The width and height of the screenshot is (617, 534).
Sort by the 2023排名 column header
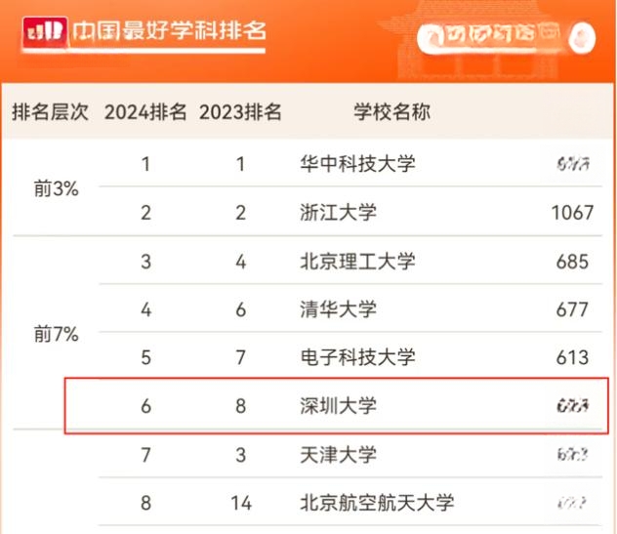(x=240, y=111)
